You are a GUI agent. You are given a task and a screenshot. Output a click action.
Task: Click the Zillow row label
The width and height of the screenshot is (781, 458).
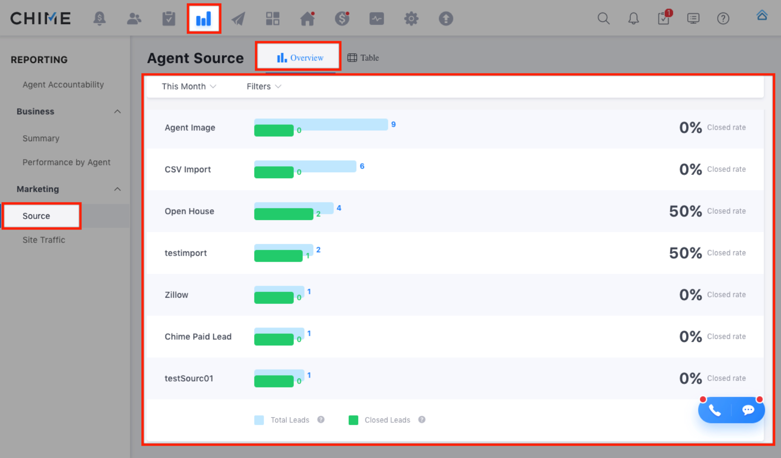point(176,295)
